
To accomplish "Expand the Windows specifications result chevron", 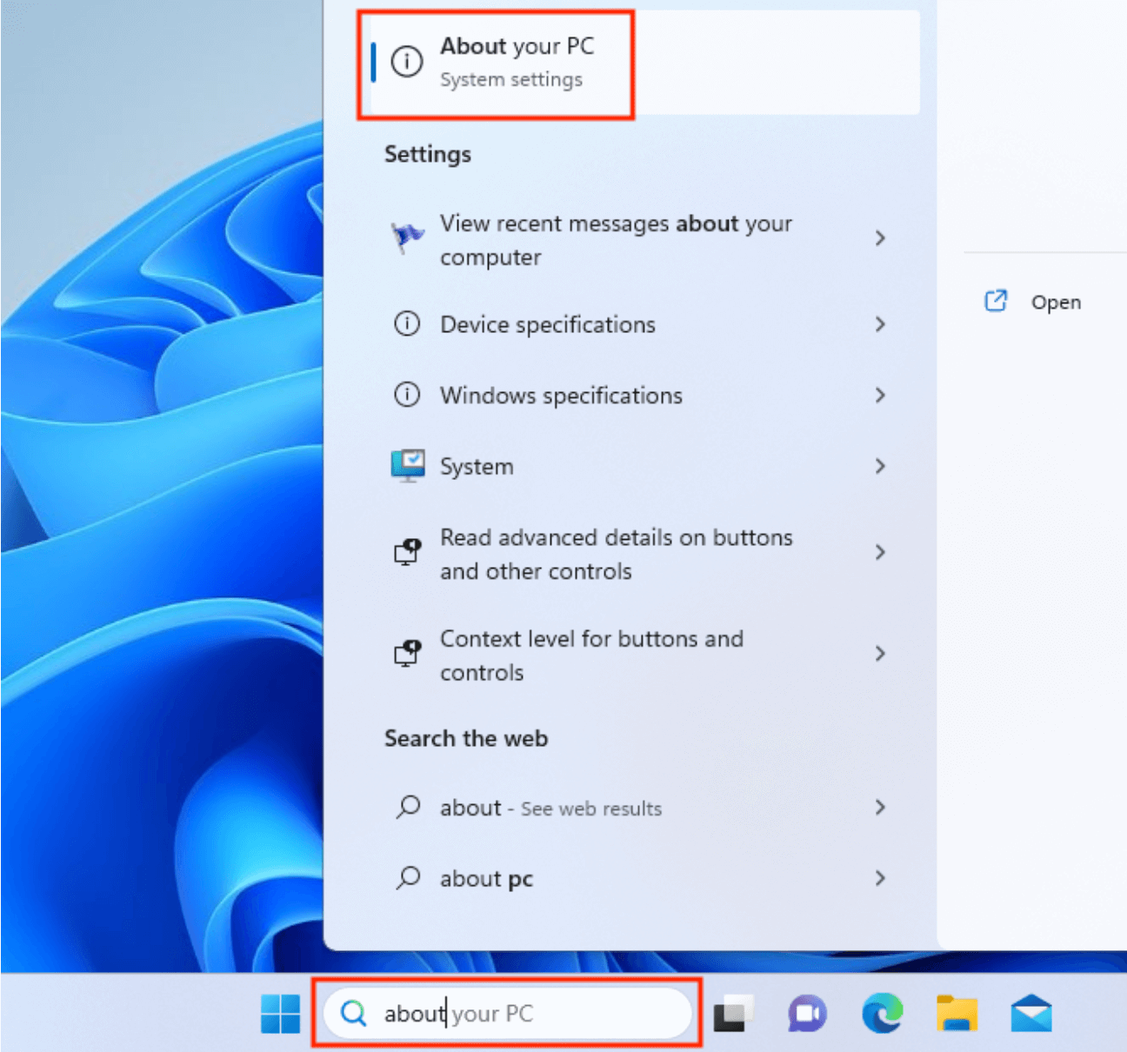I will (881, 396).
